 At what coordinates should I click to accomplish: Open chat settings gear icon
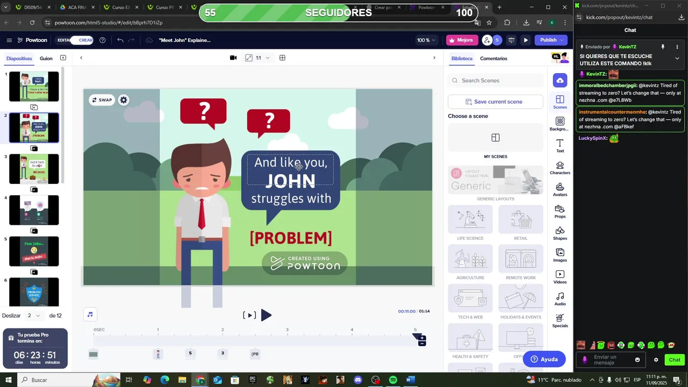pyautogui.click(x=656, y=360)
